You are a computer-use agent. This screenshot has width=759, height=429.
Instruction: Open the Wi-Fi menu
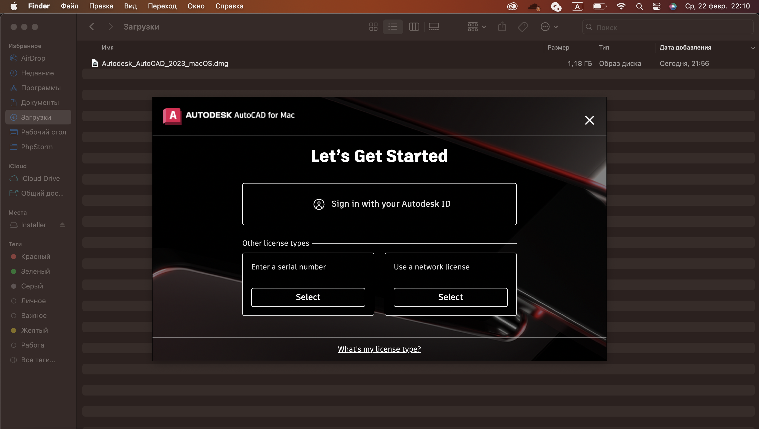(621, 6)
